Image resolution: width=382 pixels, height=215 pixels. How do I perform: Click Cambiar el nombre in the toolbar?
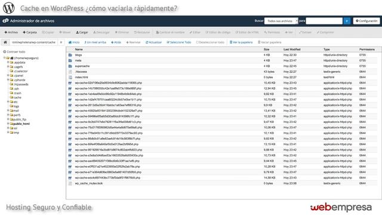point(170,32)
